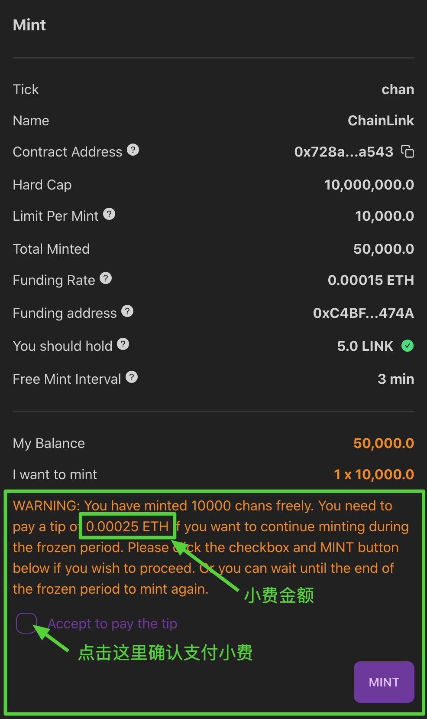Check the tip acceptance checkbox
Image resolution: width=427 pixels, height=719 pixels.
(x=26, y=623)
